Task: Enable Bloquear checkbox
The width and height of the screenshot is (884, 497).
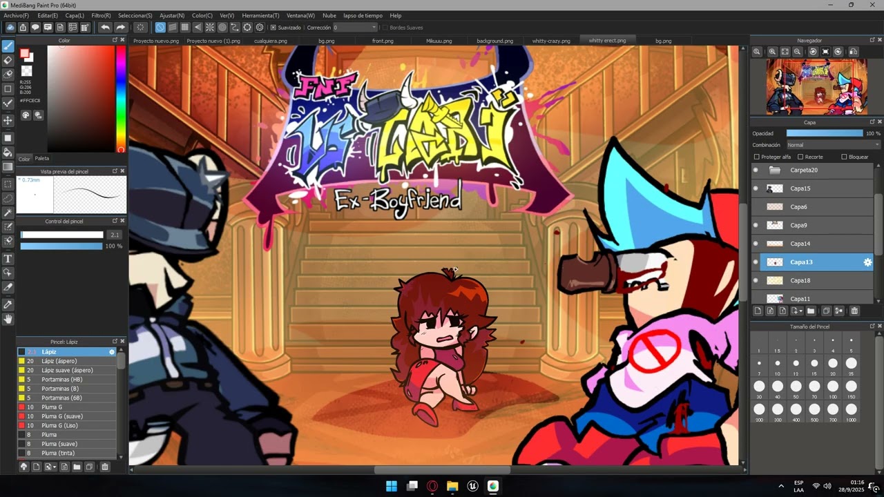Action: pyautogui.click(x=844, y=157)
